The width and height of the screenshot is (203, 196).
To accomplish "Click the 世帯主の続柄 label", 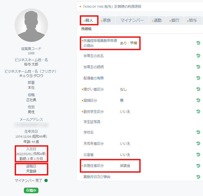I will [94, 67].
